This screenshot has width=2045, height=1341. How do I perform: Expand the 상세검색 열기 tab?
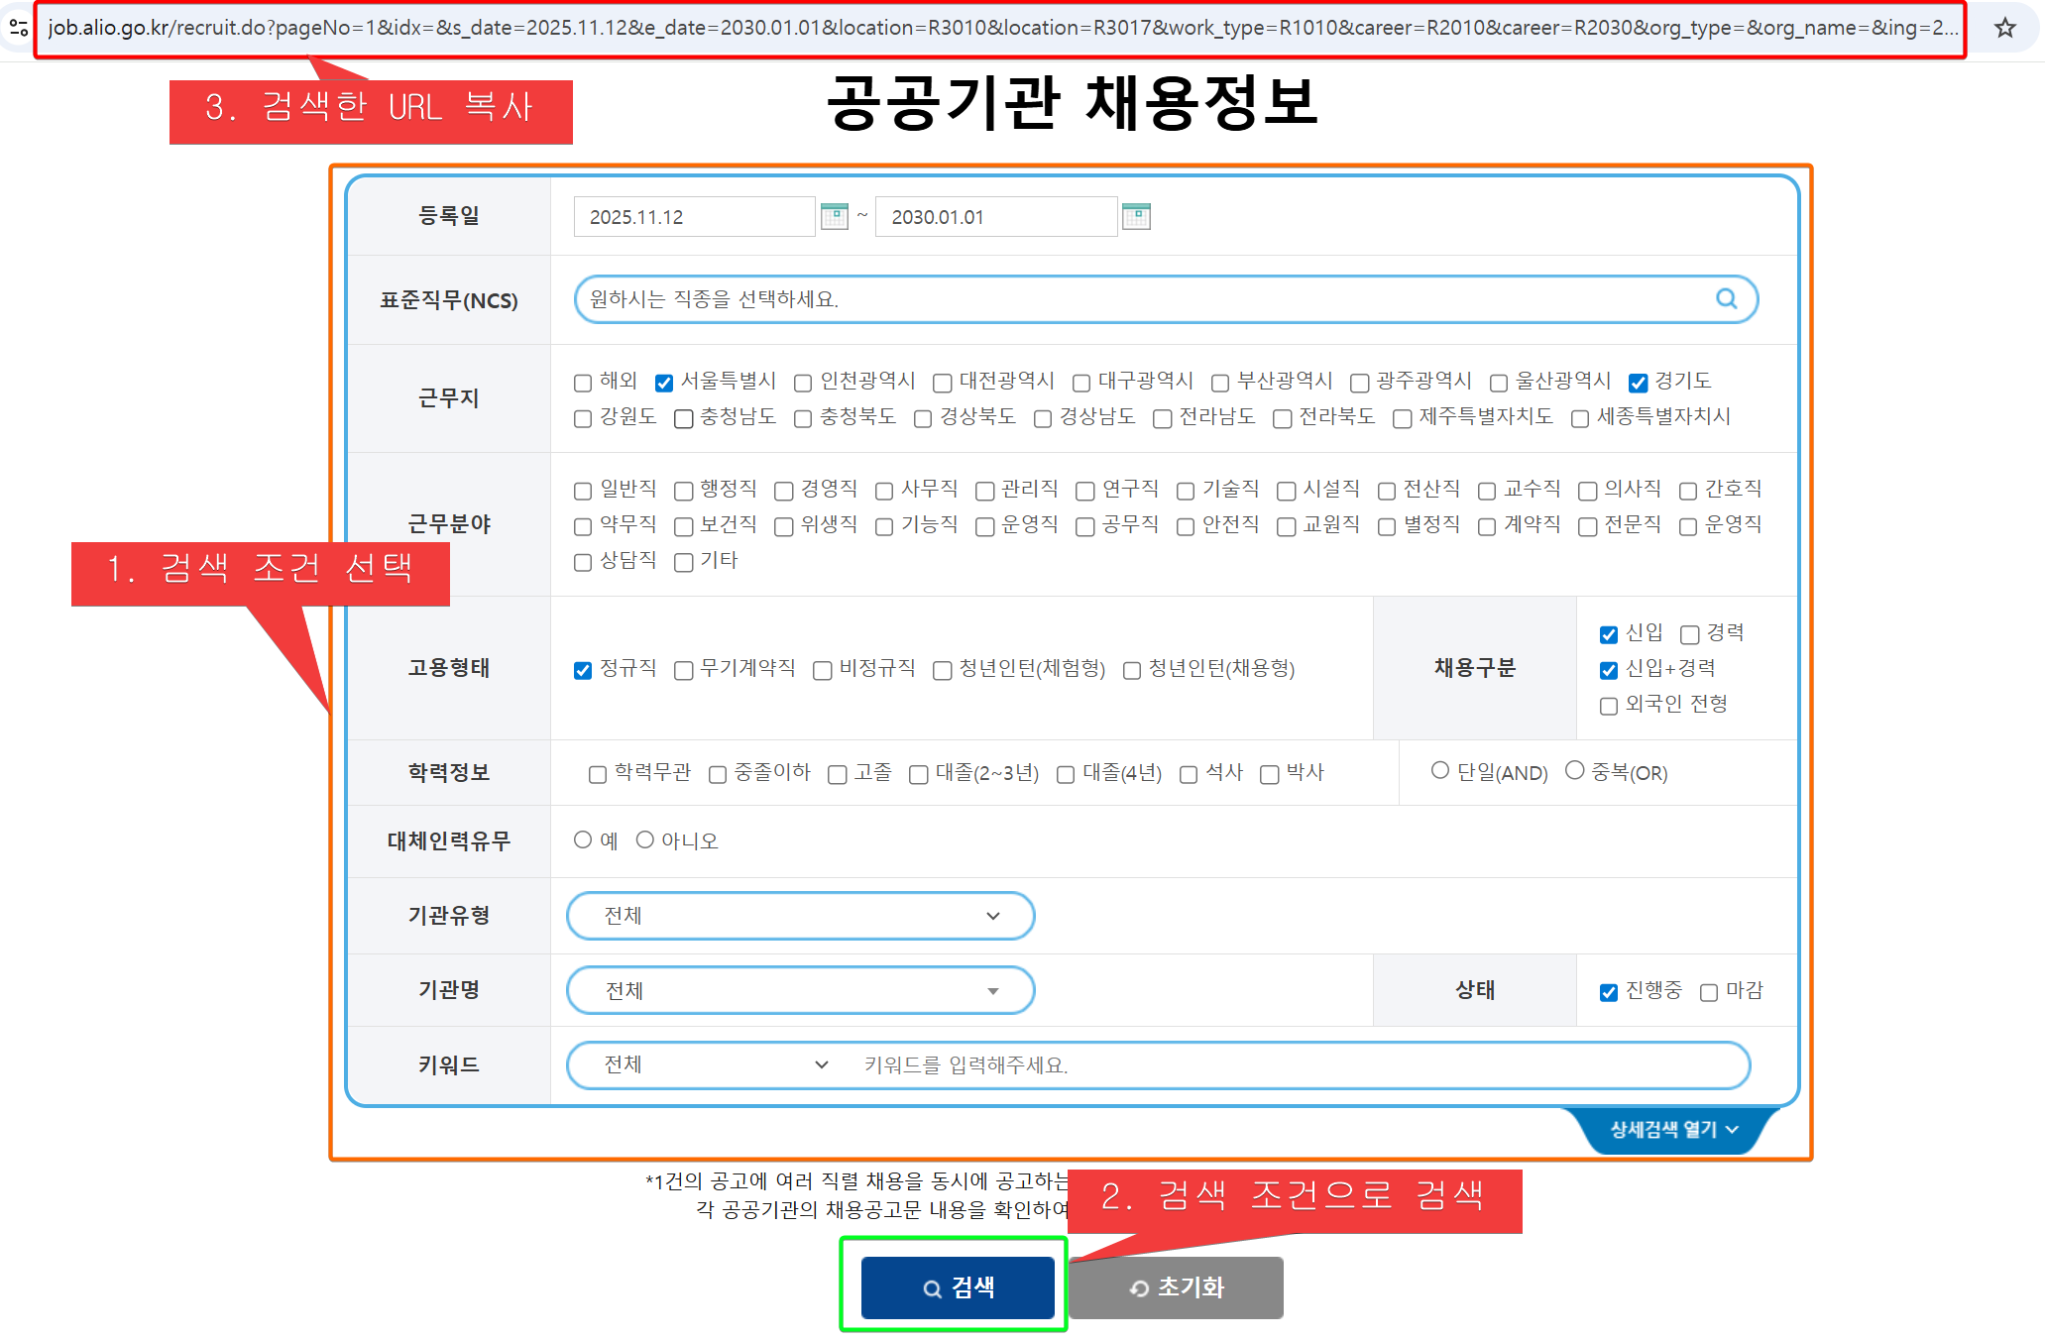[x=1673, y=1129]
